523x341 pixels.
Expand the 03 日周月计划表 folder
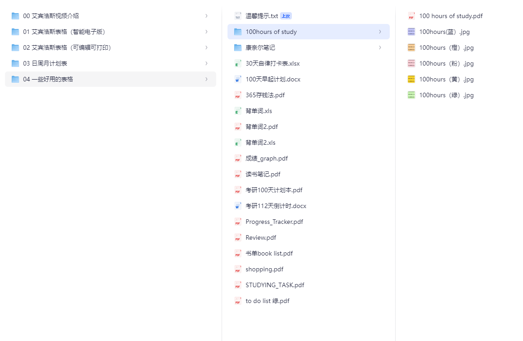pyautogui.click(x=206, y=63)
